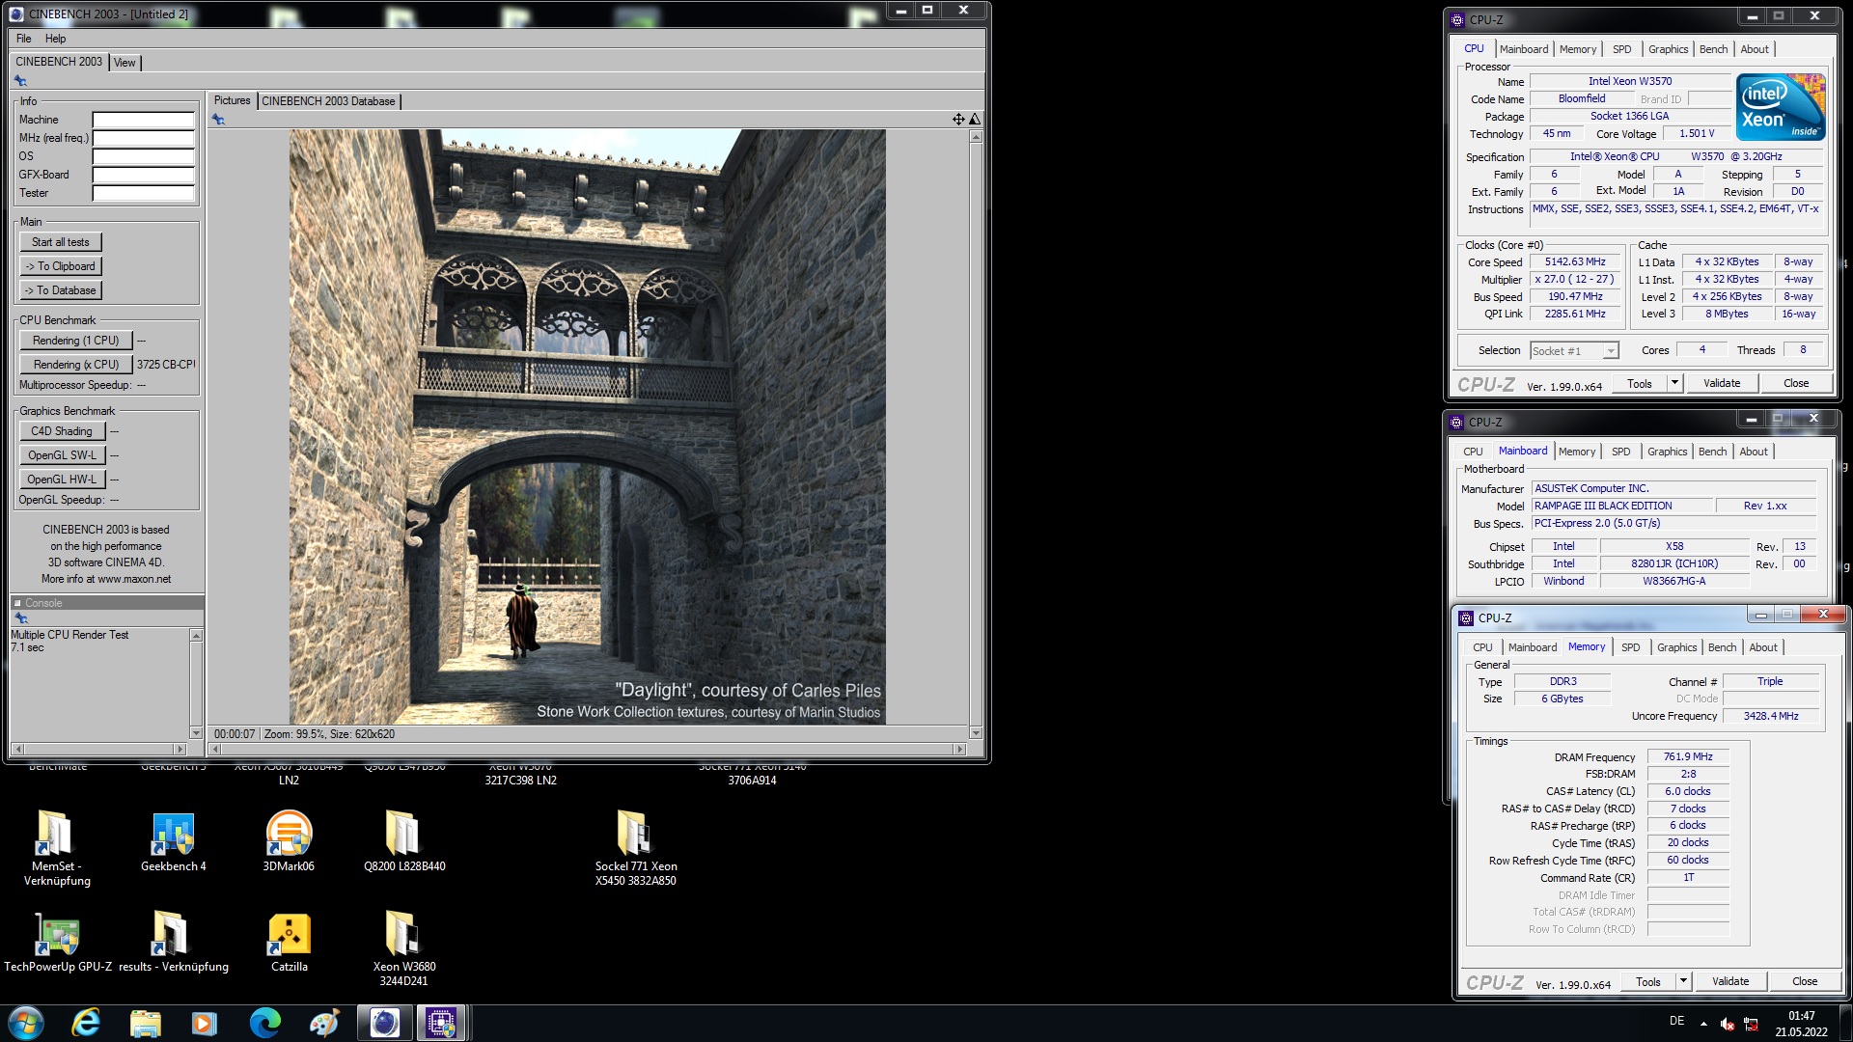Open the media player taskbar icon
The height and width of the screenshot is (1042, 1853).
tap(204, 1023)
